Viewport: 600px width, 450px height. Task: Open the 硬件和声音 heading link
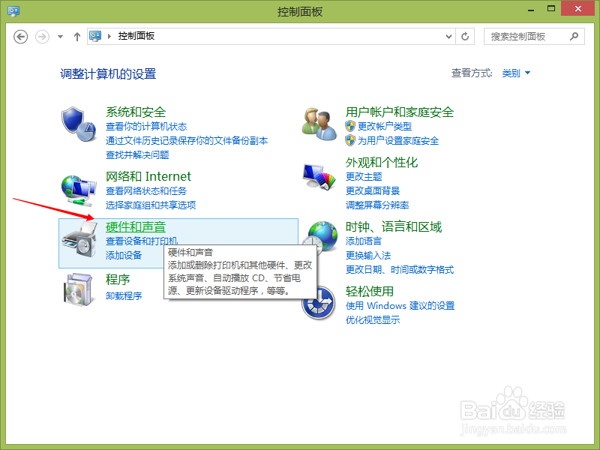(136, 226)
